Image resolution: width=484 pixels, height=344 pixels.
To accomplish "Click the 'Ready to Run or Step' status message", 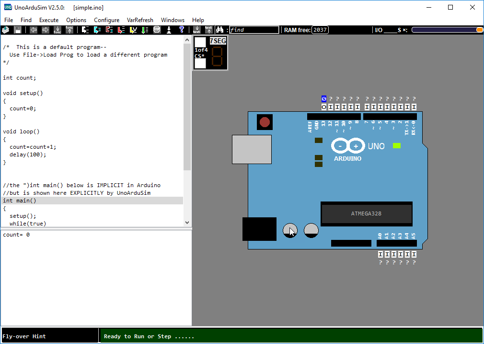I will coord(149,336).
